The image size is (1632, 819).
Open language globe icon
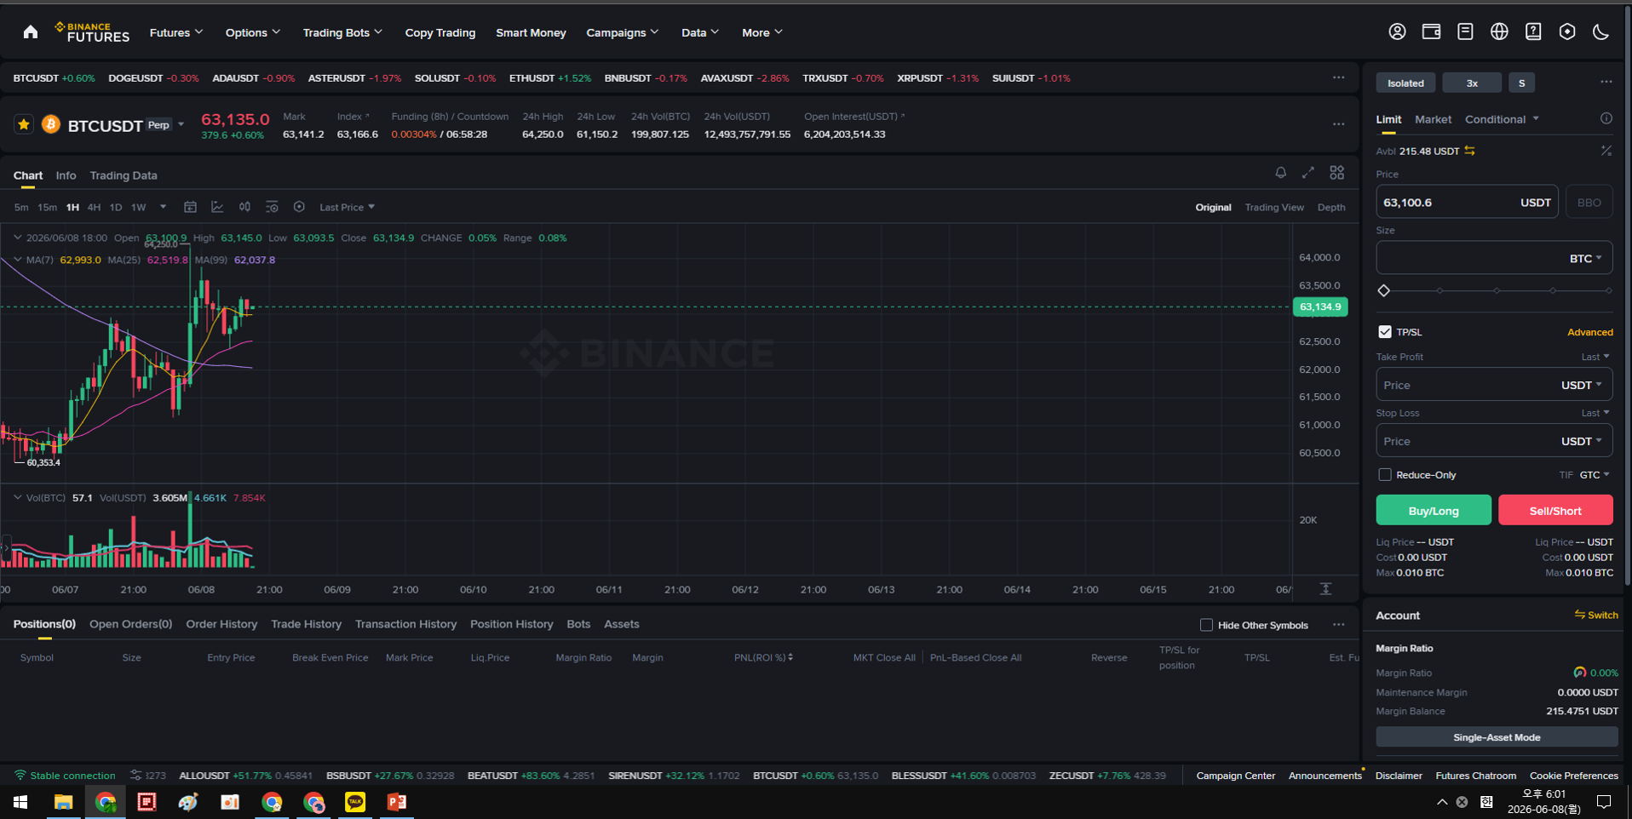coord(1499,32)
